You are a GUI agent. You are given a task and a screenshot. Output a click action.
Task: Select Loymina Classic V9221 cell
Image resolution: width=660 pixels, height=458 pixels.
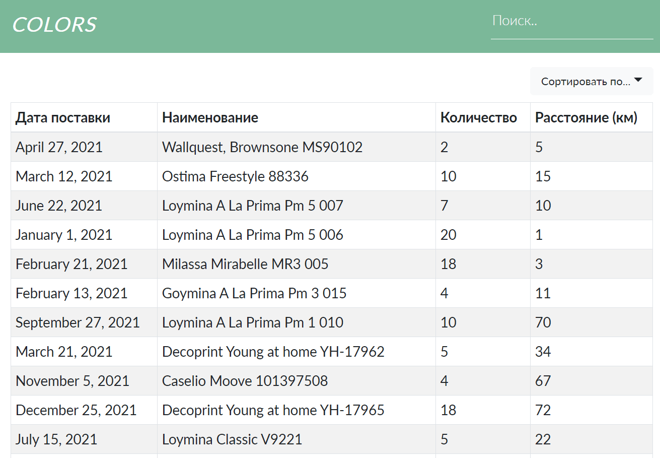point(297,439)
